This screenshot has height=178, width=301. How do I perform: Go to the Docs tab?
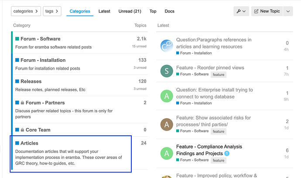169,11
